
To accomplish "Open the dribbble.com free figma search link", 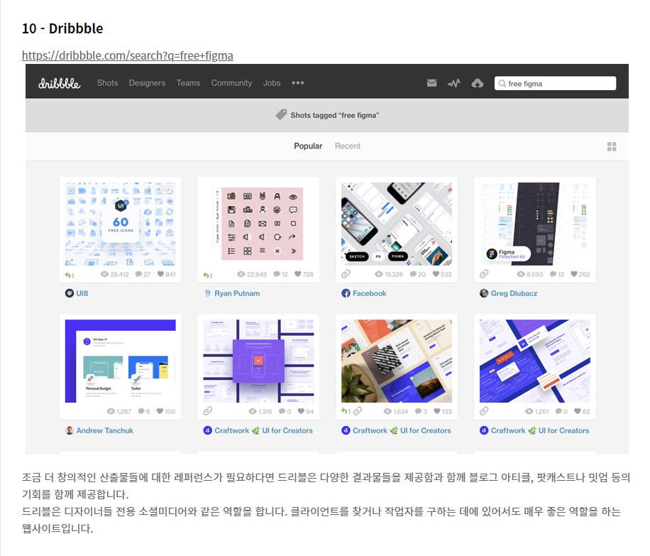I will pyautogui.click(x=127, y=55).
